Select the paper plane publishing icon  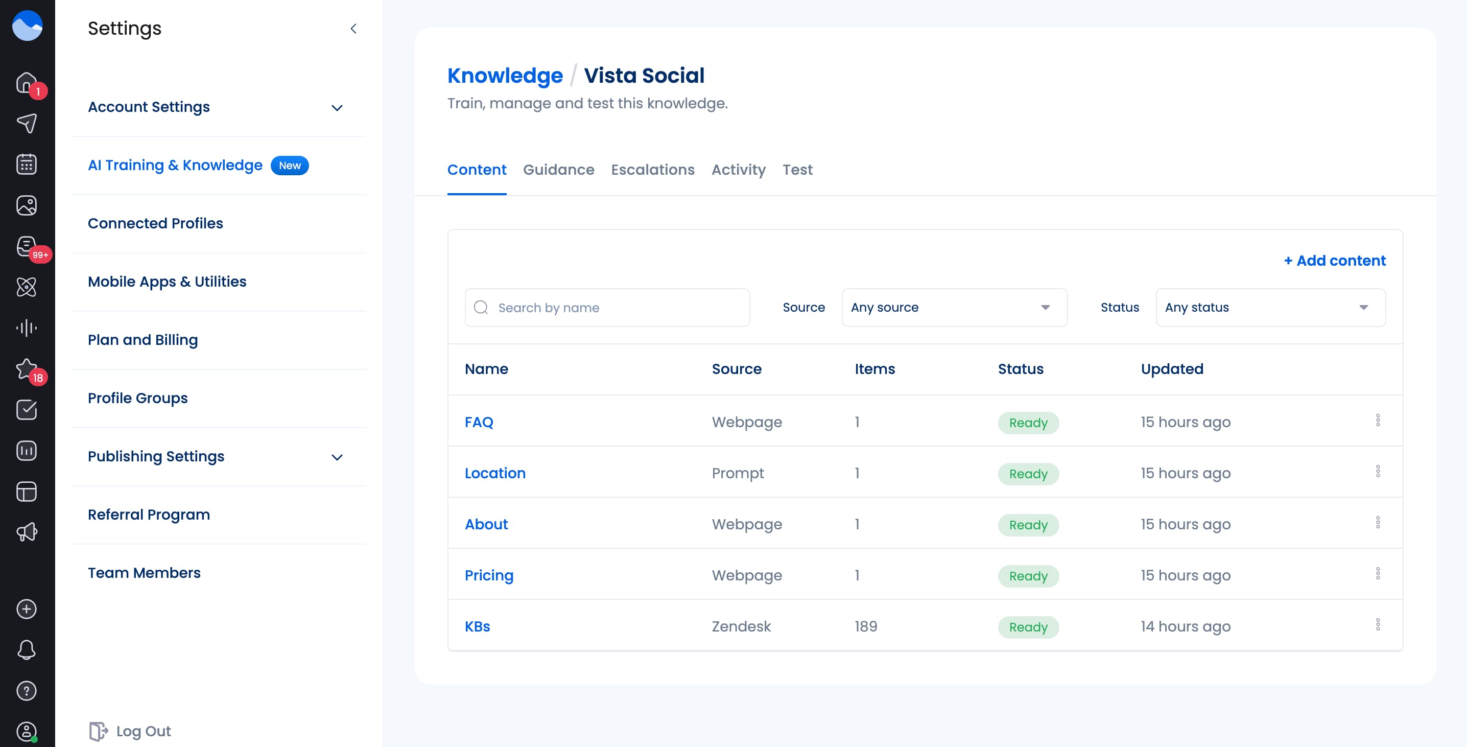coord(26,123)
